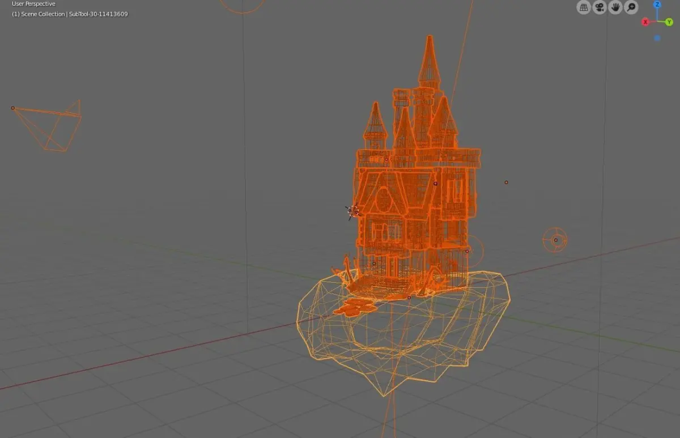Click the "User Perspective" view label
Image resolution: width=680 pixels, height=438 pixels.
[x=33, y=4]
